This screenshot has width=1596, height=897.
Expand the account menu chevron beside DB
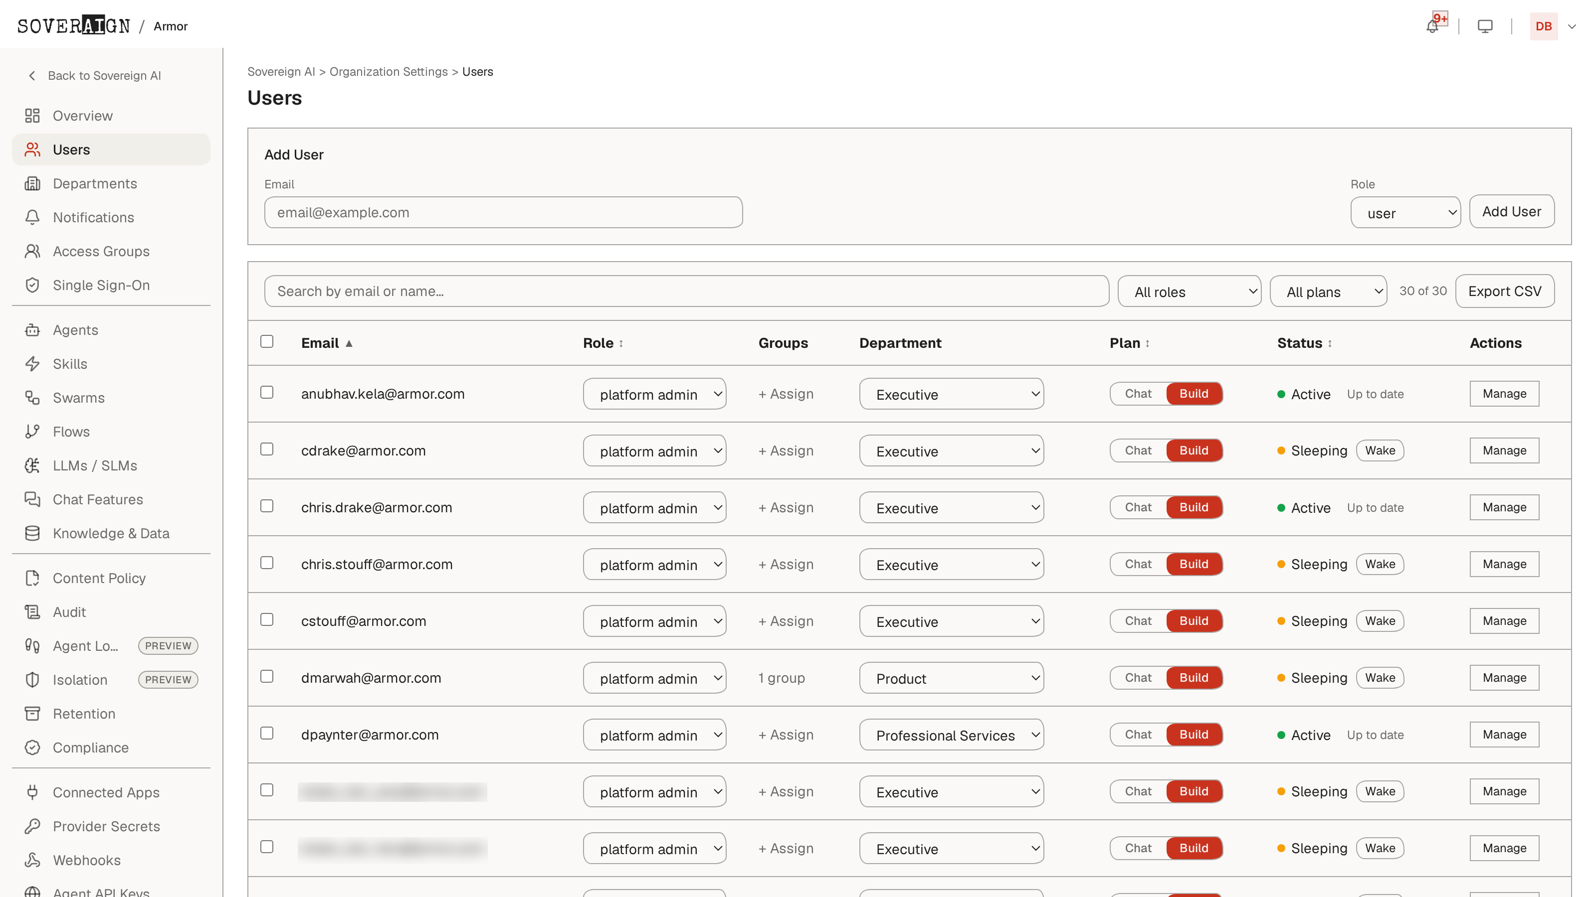click(x=1572, y=26)
